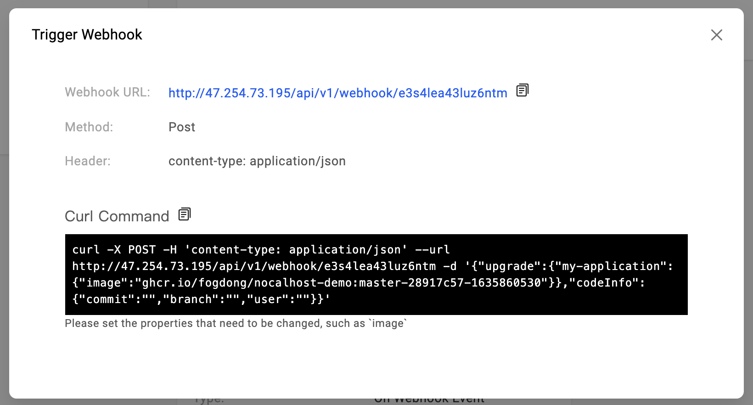The image size is (753, 405).
Task: Click the 'Header:' field label
Action: 88,161
